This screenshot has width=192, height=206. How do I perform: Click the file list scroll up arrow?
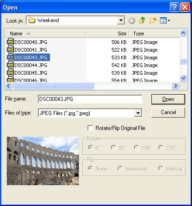(183, 33)
